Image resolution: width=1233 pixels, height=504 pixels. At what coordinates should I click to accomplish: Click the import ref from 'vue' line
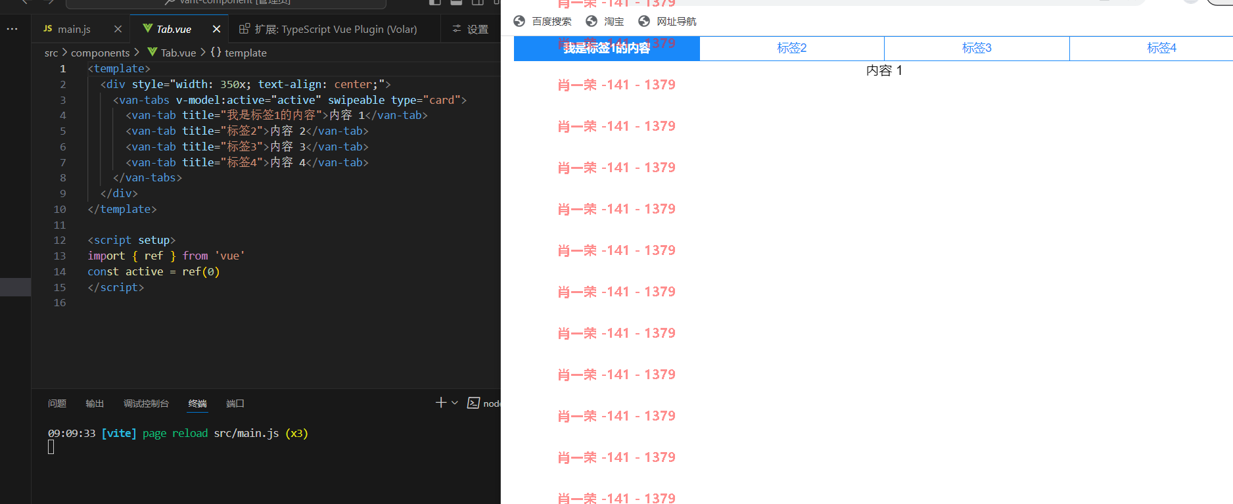pos(166,256)
